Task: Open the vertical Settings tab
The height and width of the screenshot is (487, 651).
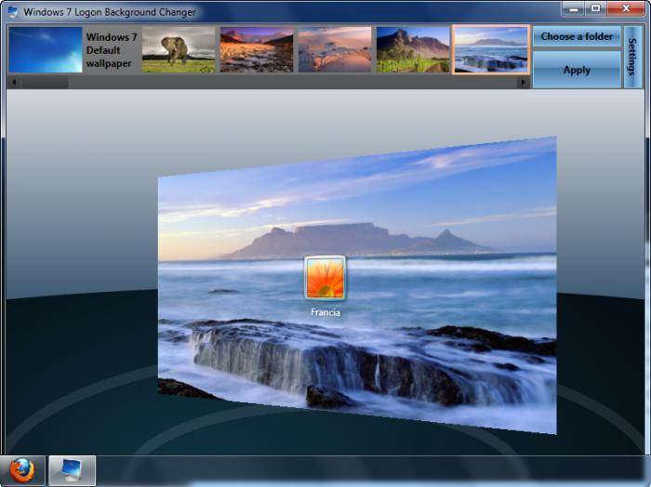Action: [x=632, y=57]
